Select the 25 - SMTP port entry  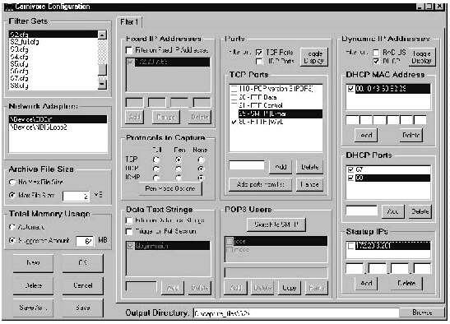(x=280, y=113)
